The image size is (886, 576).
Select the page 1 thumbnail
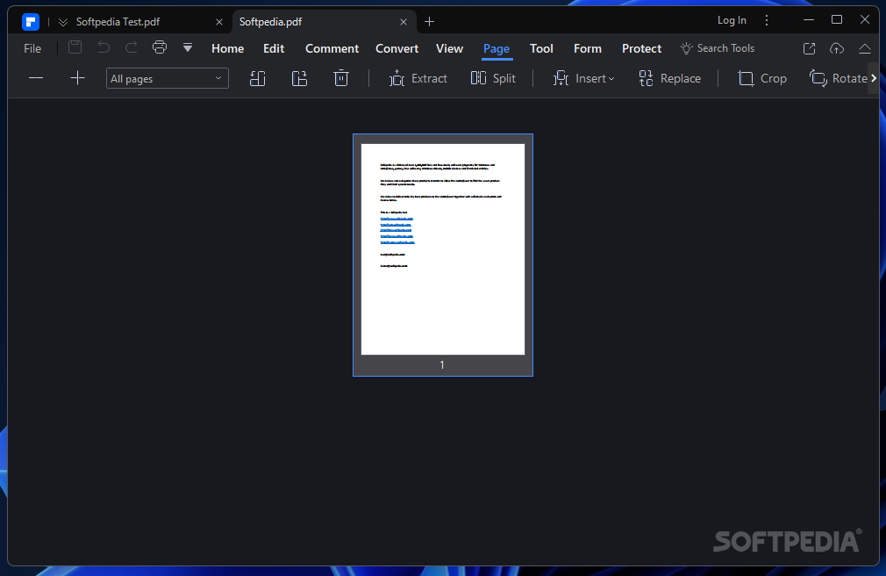443,256
